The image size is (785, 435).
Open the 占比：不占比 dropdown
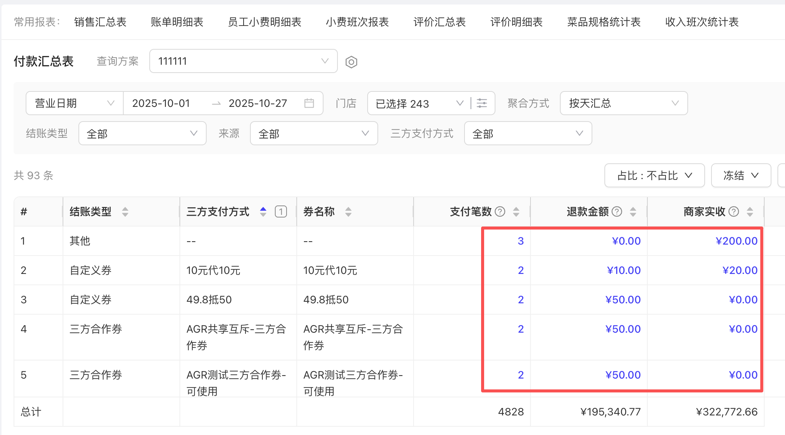coord(654,175)
